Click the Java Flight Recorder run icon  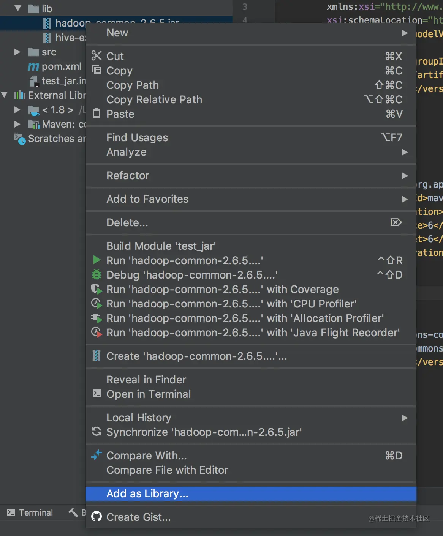tap(97, 332)
